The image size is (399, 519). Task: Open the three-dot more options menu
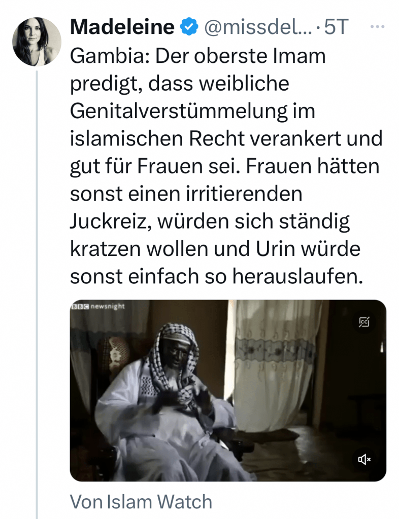(377, 27)
